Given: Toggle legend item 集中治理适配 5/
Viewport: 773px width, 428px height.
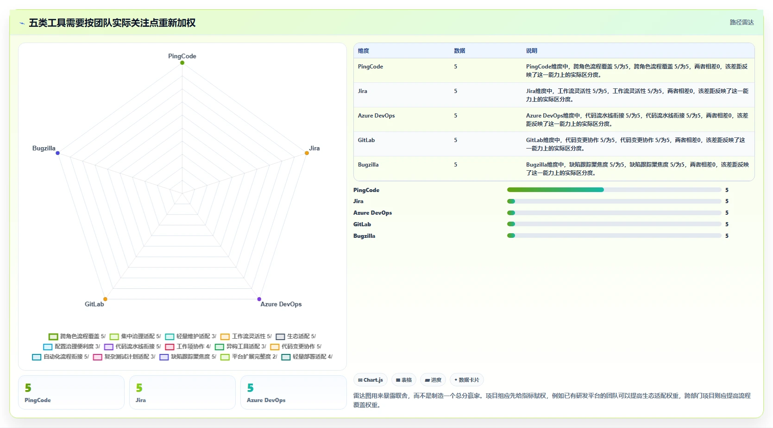Looking at the screenshot, I should coord(135,336).
